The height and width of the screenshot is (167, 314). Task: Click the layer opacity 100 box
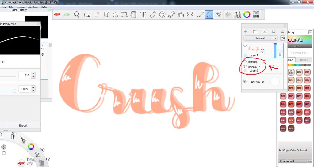(x=282, y=38)
